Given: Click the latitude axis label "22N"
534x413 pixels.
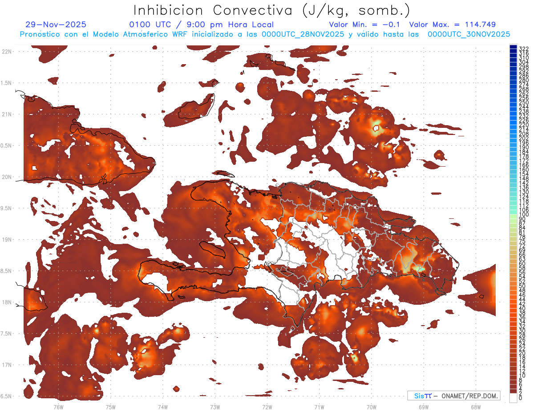Looking at the screenshot, I should click(x=7, y=52).
